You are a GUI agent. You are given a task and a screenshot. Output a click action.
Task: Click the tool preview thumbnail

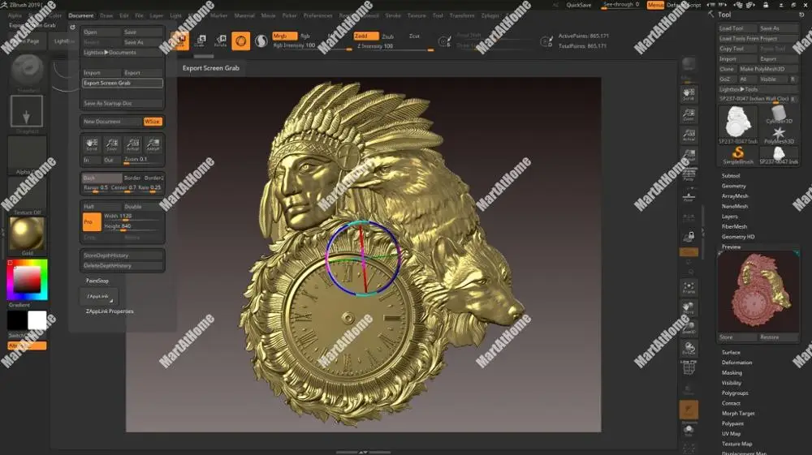click(758, 291)
